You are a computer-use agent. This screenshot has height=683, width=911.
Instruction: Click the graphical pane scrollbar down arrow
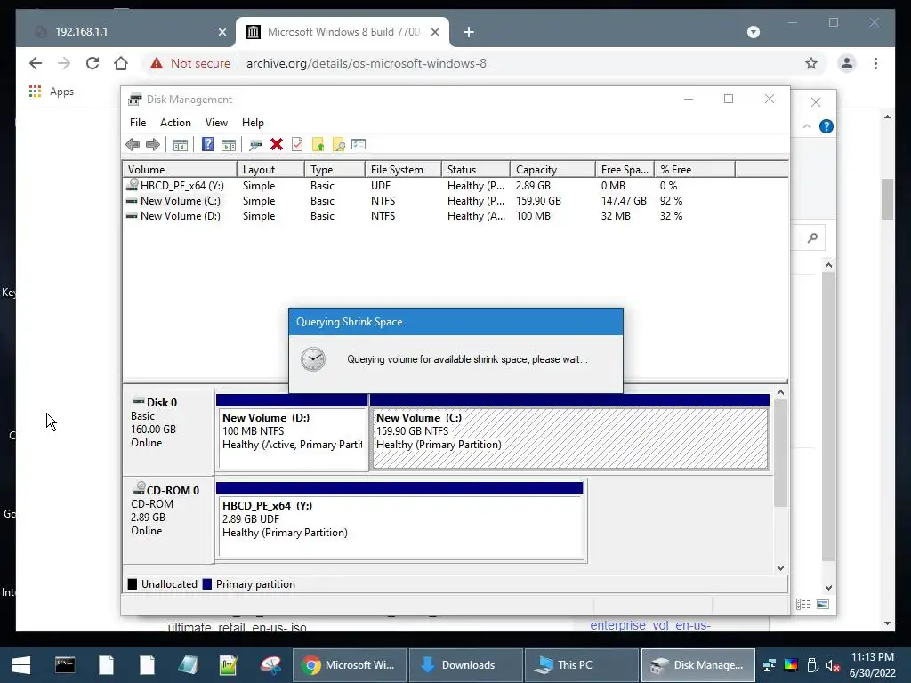(780, 568)
